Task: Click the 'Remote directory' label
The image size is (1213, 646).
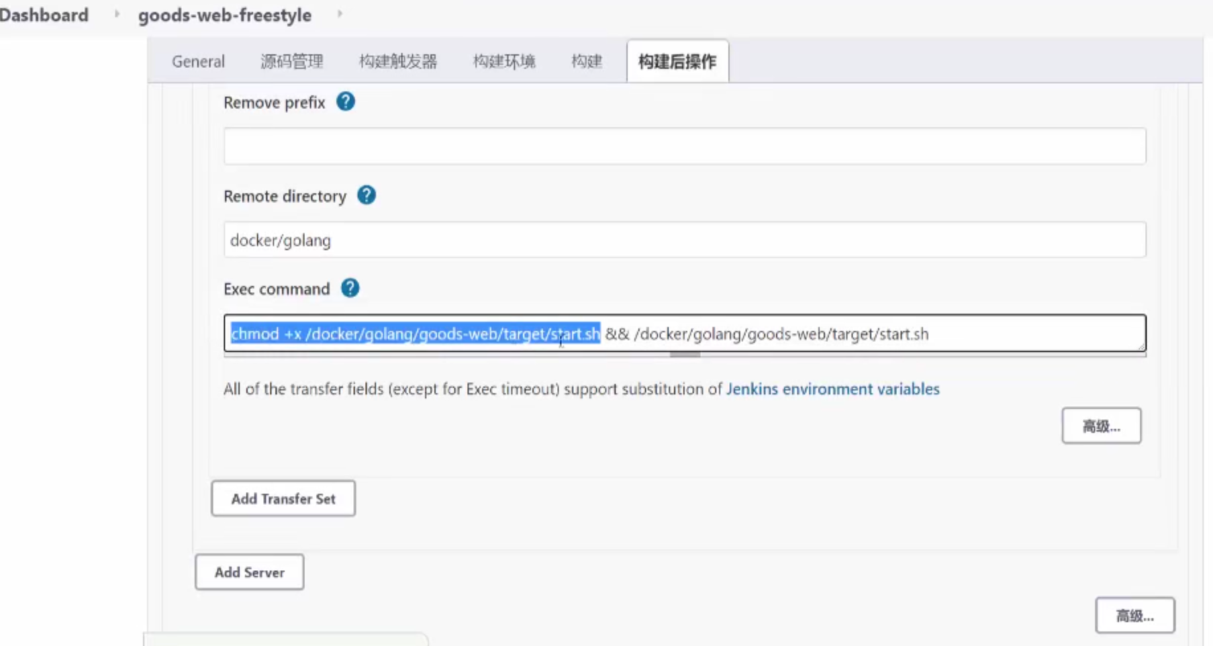Action: pos(285,196)
